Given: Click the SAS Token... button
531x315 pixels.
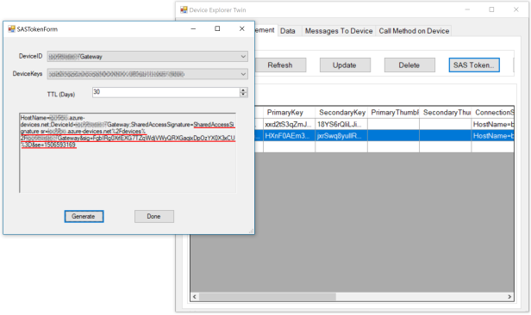Looking at the screenshot, I should click(x=474, y=65).
